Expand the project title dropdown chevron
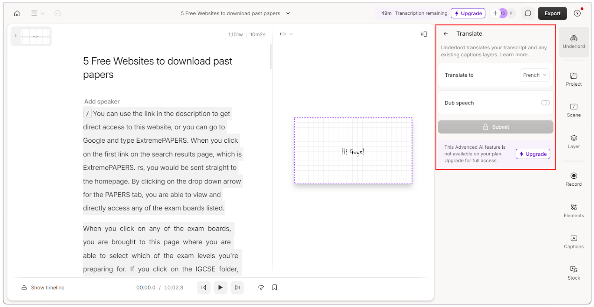 (288, 13)
